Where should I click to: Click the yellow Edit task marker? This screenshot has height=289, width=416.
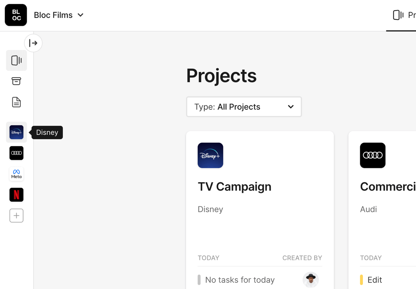click(x=361, y=280)
